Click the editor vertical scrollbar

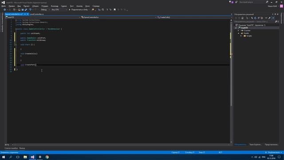(231, 64)
